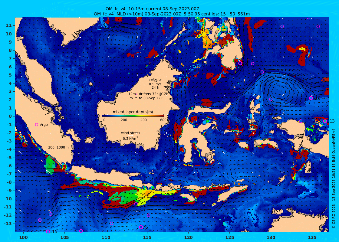Click the '400' tick on the color bar

click(143, 120)
